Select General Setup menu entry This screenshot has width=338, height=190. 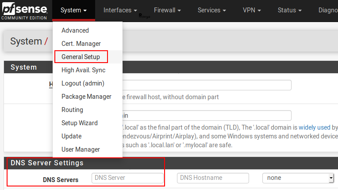pyautogui.click(x=88, y=57)
